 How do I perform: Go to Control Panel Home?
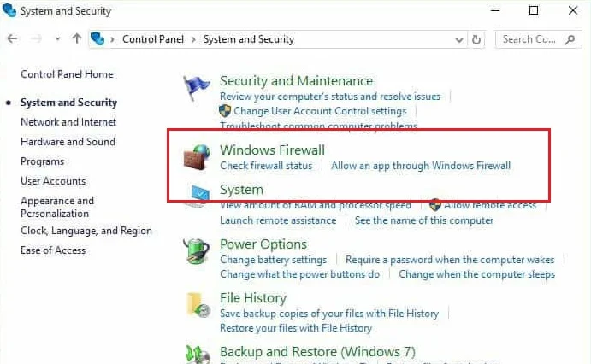[x=67, y=74]
